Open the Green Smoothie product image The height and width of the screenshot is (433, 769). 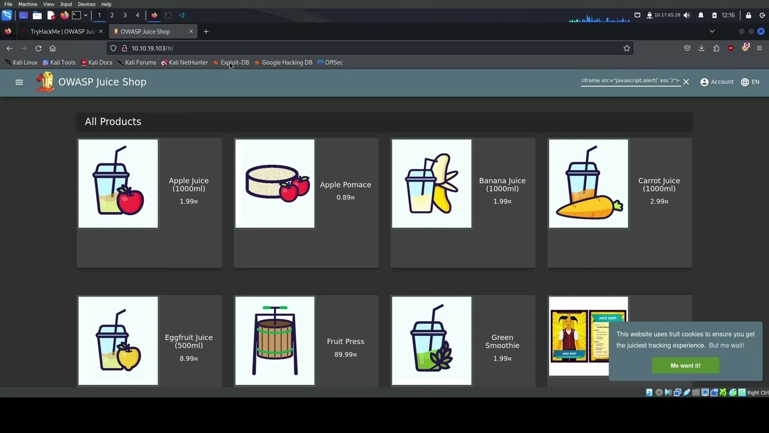pyautogui.click(x=431, y=341)
